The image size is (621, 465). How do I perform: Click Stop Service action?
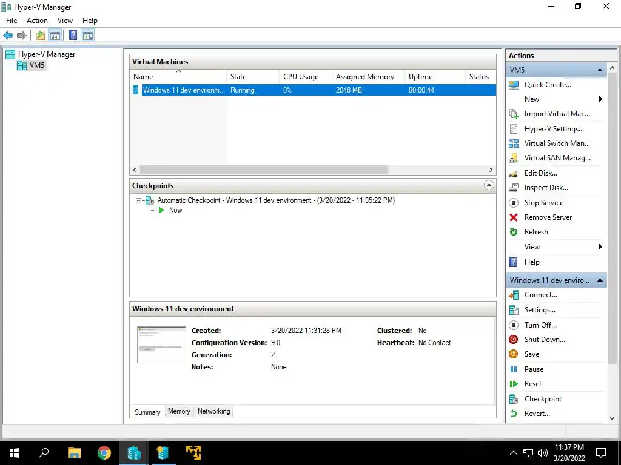544,203
